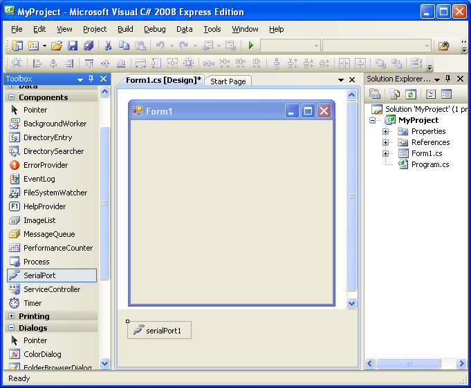
Task: Click the Send to Back layout icon
Action: pos(396,64)
